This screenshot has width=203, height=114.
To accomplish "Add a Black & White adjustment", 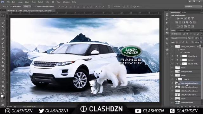I will 184,22.
